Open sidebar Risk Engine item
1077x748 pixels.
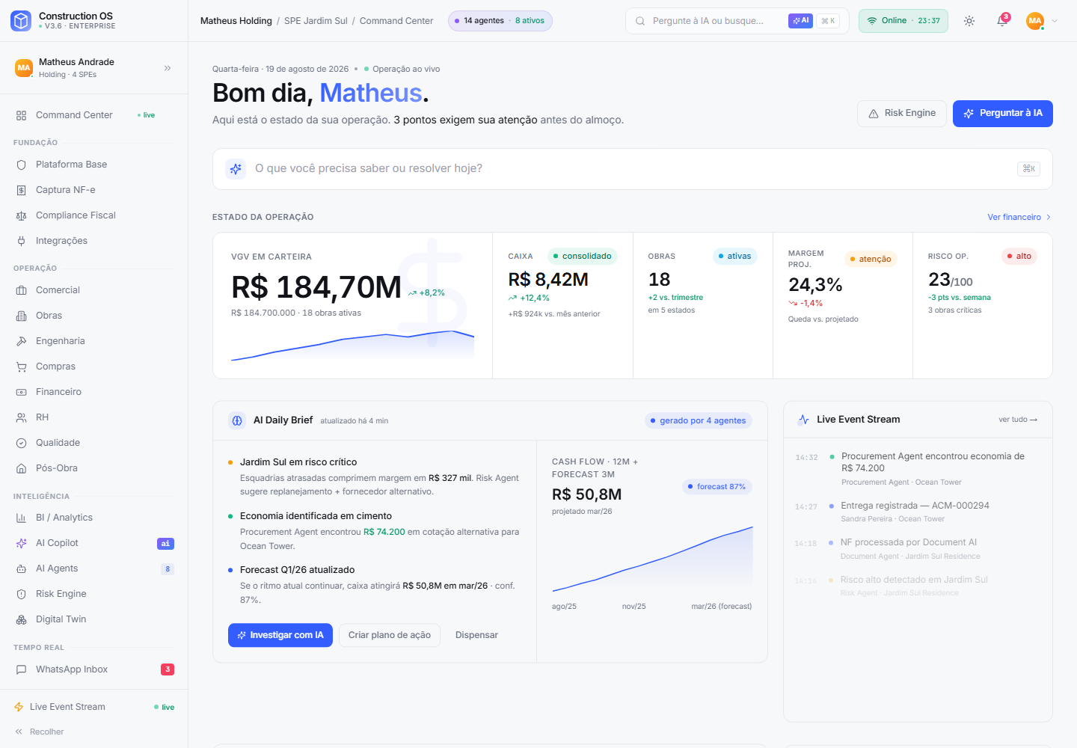93,594
